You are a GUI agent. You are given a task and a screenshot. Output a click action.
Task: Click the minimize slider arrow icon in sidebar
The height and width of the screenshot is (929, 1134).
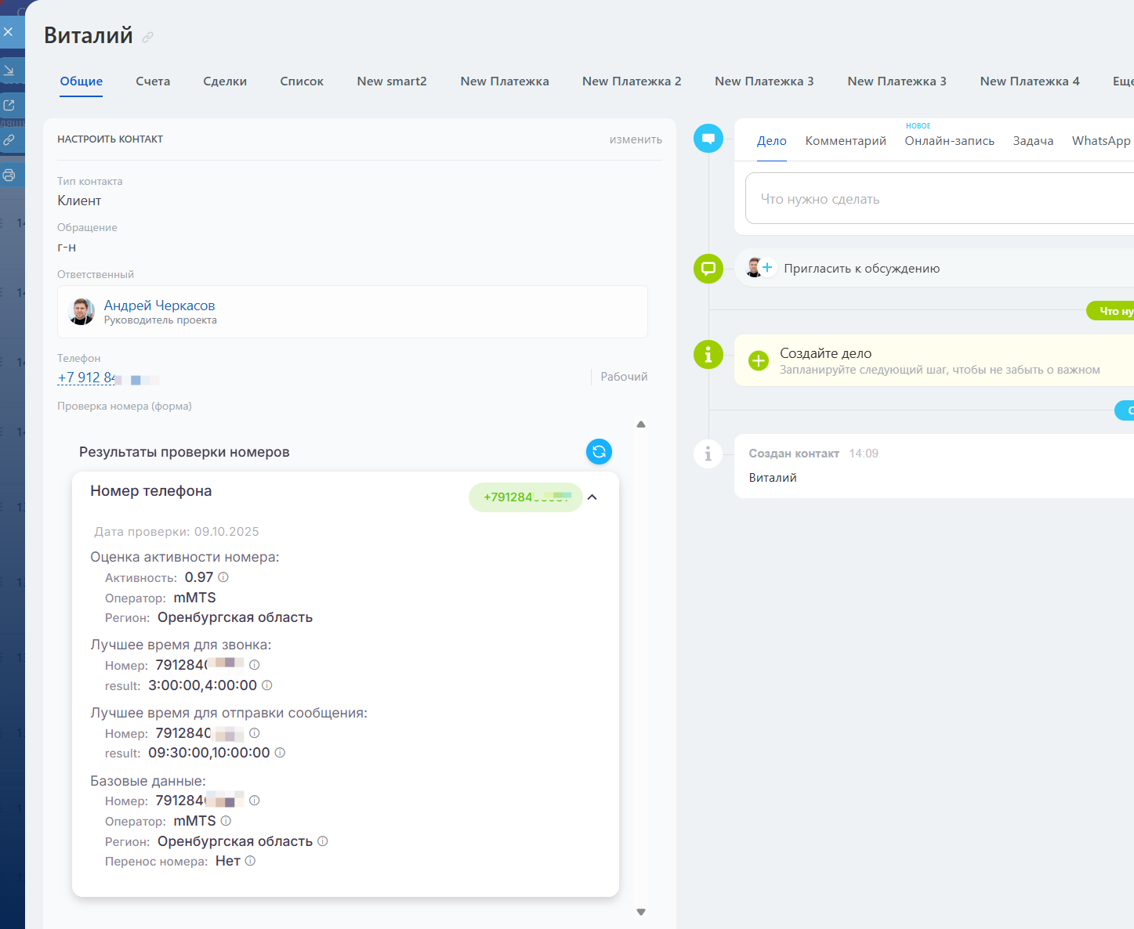pos(9,70)
